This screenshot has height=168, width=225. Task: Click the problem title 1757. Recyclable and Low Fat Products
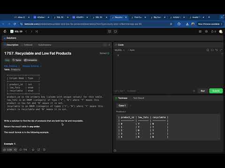(37, 53)
